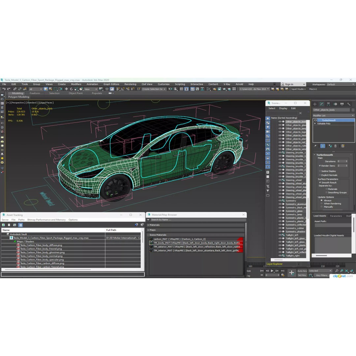356x356 pixels.
Task: Toggle TurboSmooth modifier eye icon
Action: click(x=315, y=120)
